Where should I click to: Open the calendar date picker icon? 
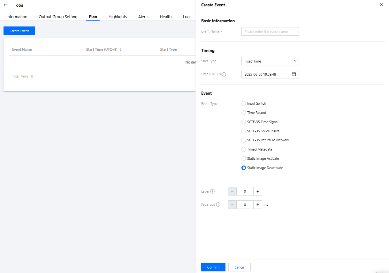294,74
